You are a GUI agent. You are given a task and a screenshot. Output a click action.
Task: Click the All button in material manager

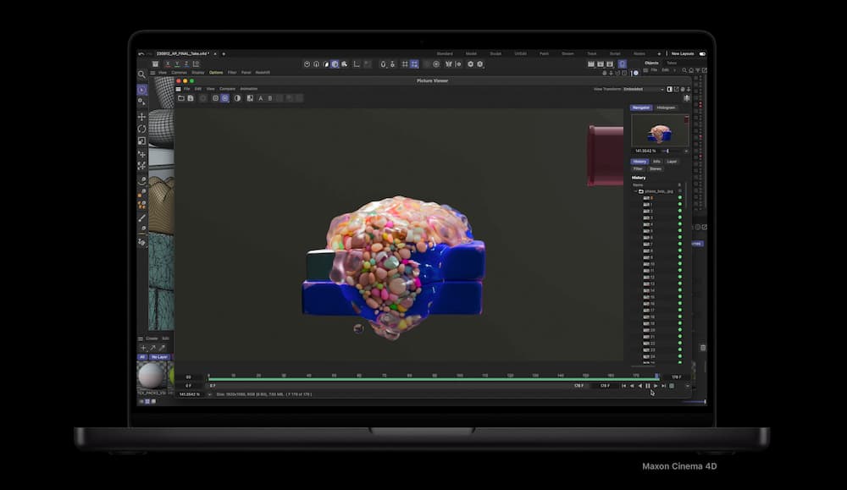tap(142, 357)
